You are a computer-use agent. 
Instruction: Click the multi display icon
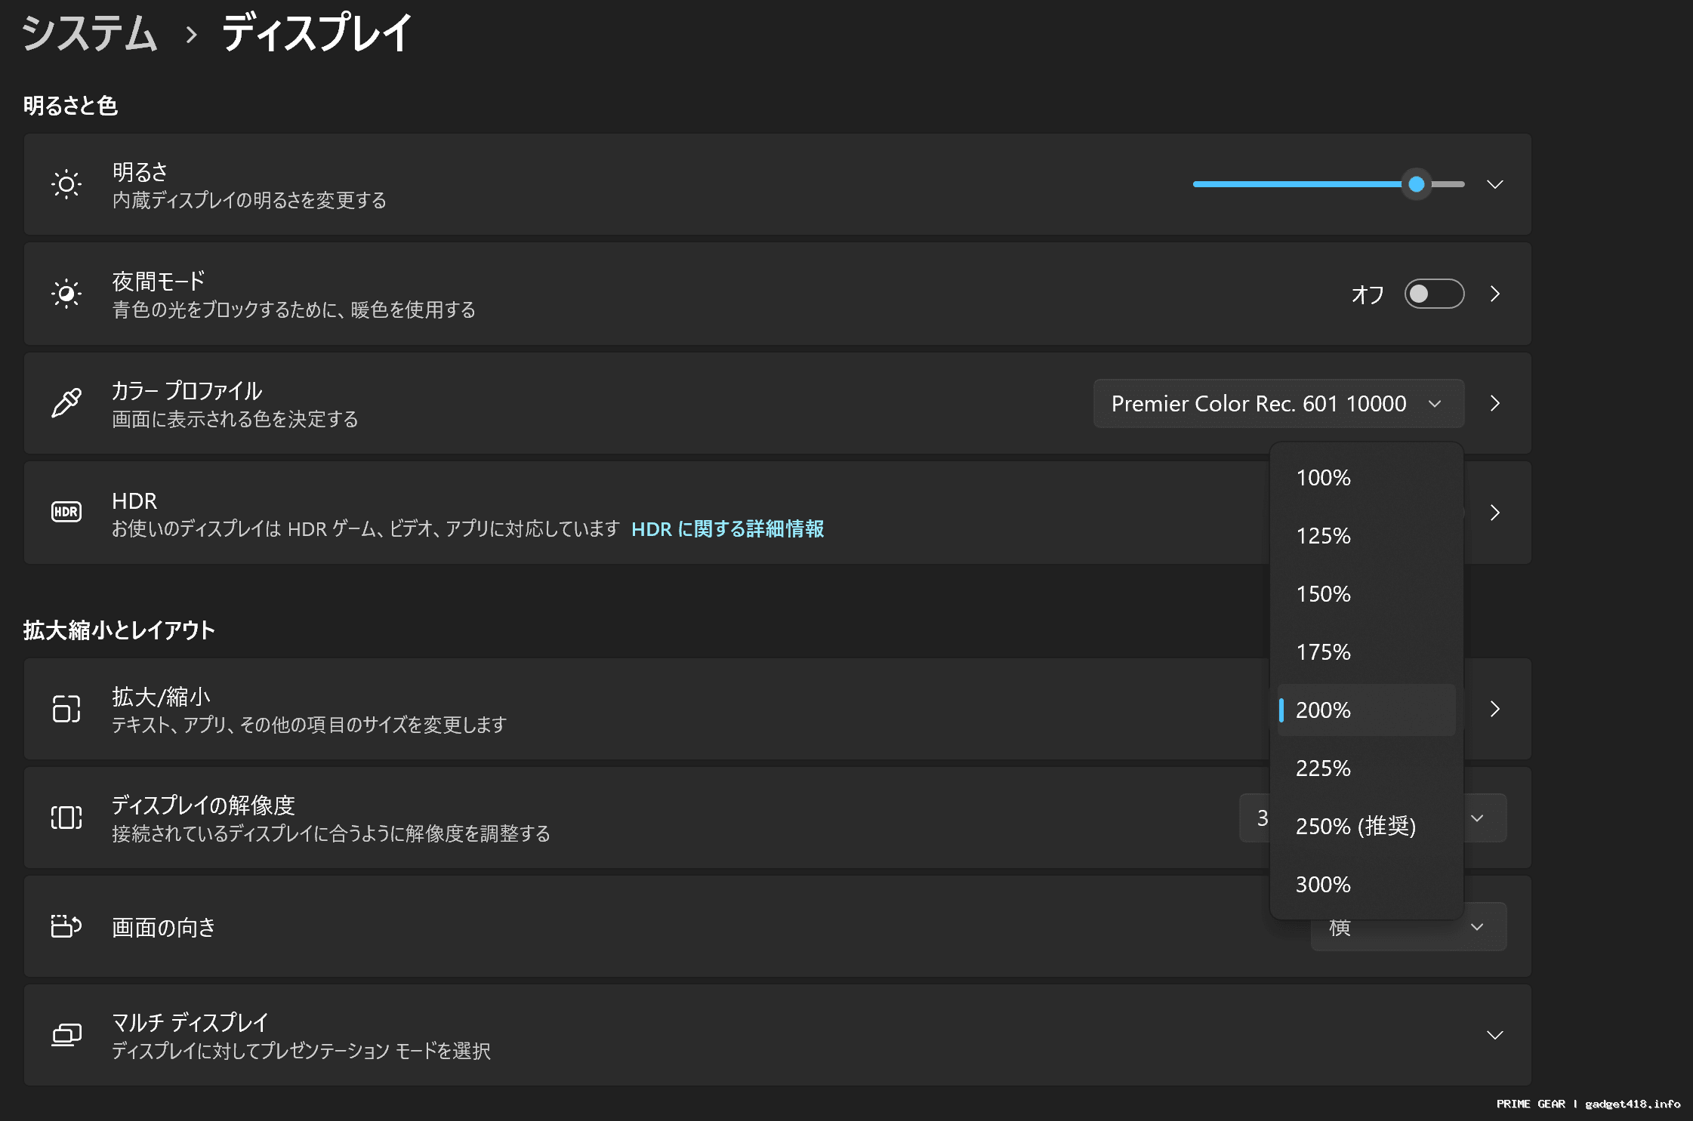66,1035
